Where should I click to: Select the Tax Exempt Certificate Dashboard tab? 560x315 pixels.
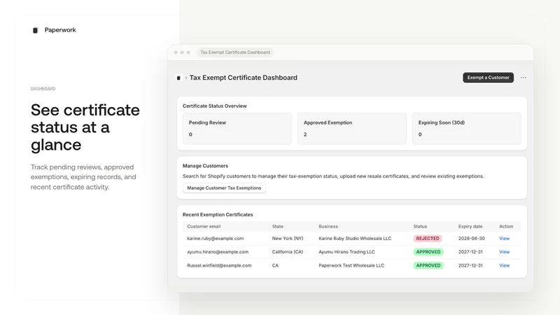pyautogui.click(x=235, y=52)
